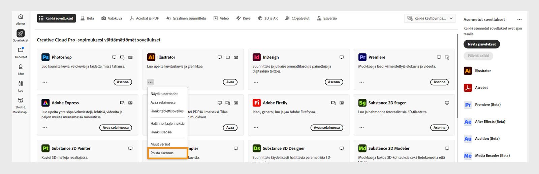Screen dimensions: 539x174
Task: Click the vertical scrollbar of apps list
Action: [457, 76]
